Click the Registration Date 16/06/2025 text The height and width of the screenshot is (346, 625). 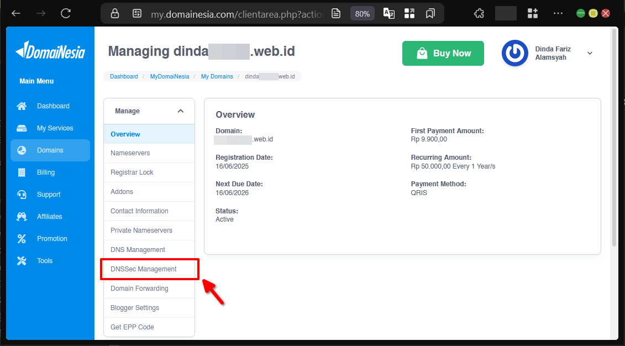coord(232,166)
